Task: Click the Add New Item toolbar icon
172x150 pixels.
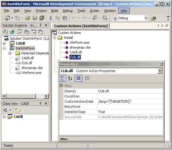Action: [17, 18]
